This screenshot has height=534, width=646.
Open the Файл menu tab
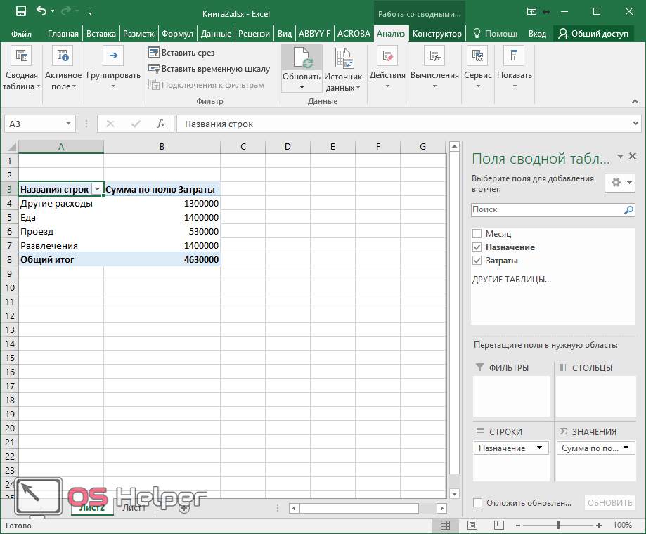(21, 34)
